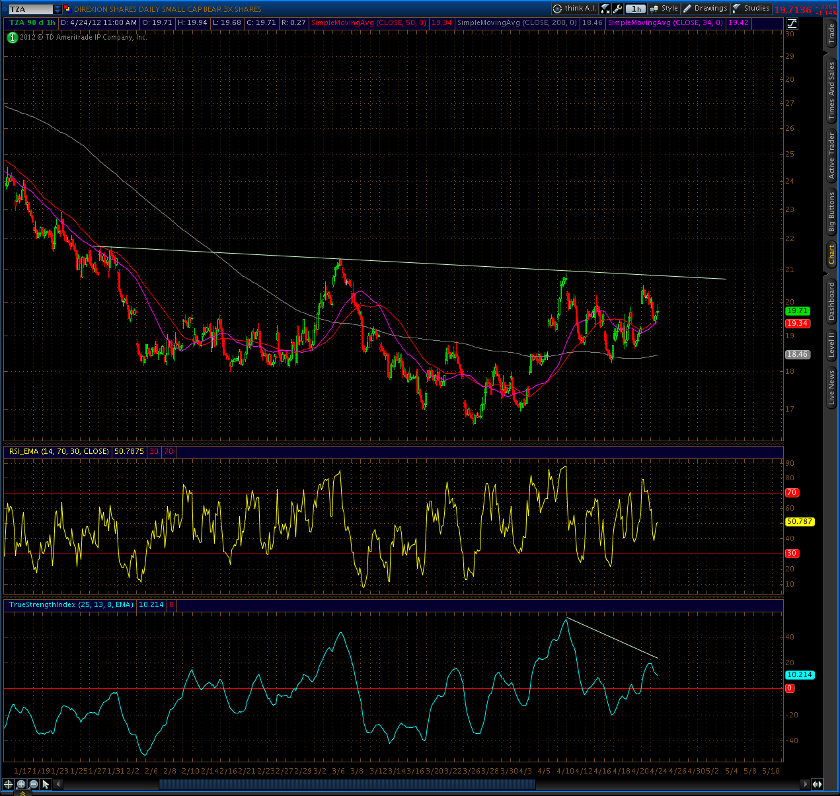Screen dimensions: 840x796
Task: Open the think A.I. assistant
Action: [x=574, y=9]
